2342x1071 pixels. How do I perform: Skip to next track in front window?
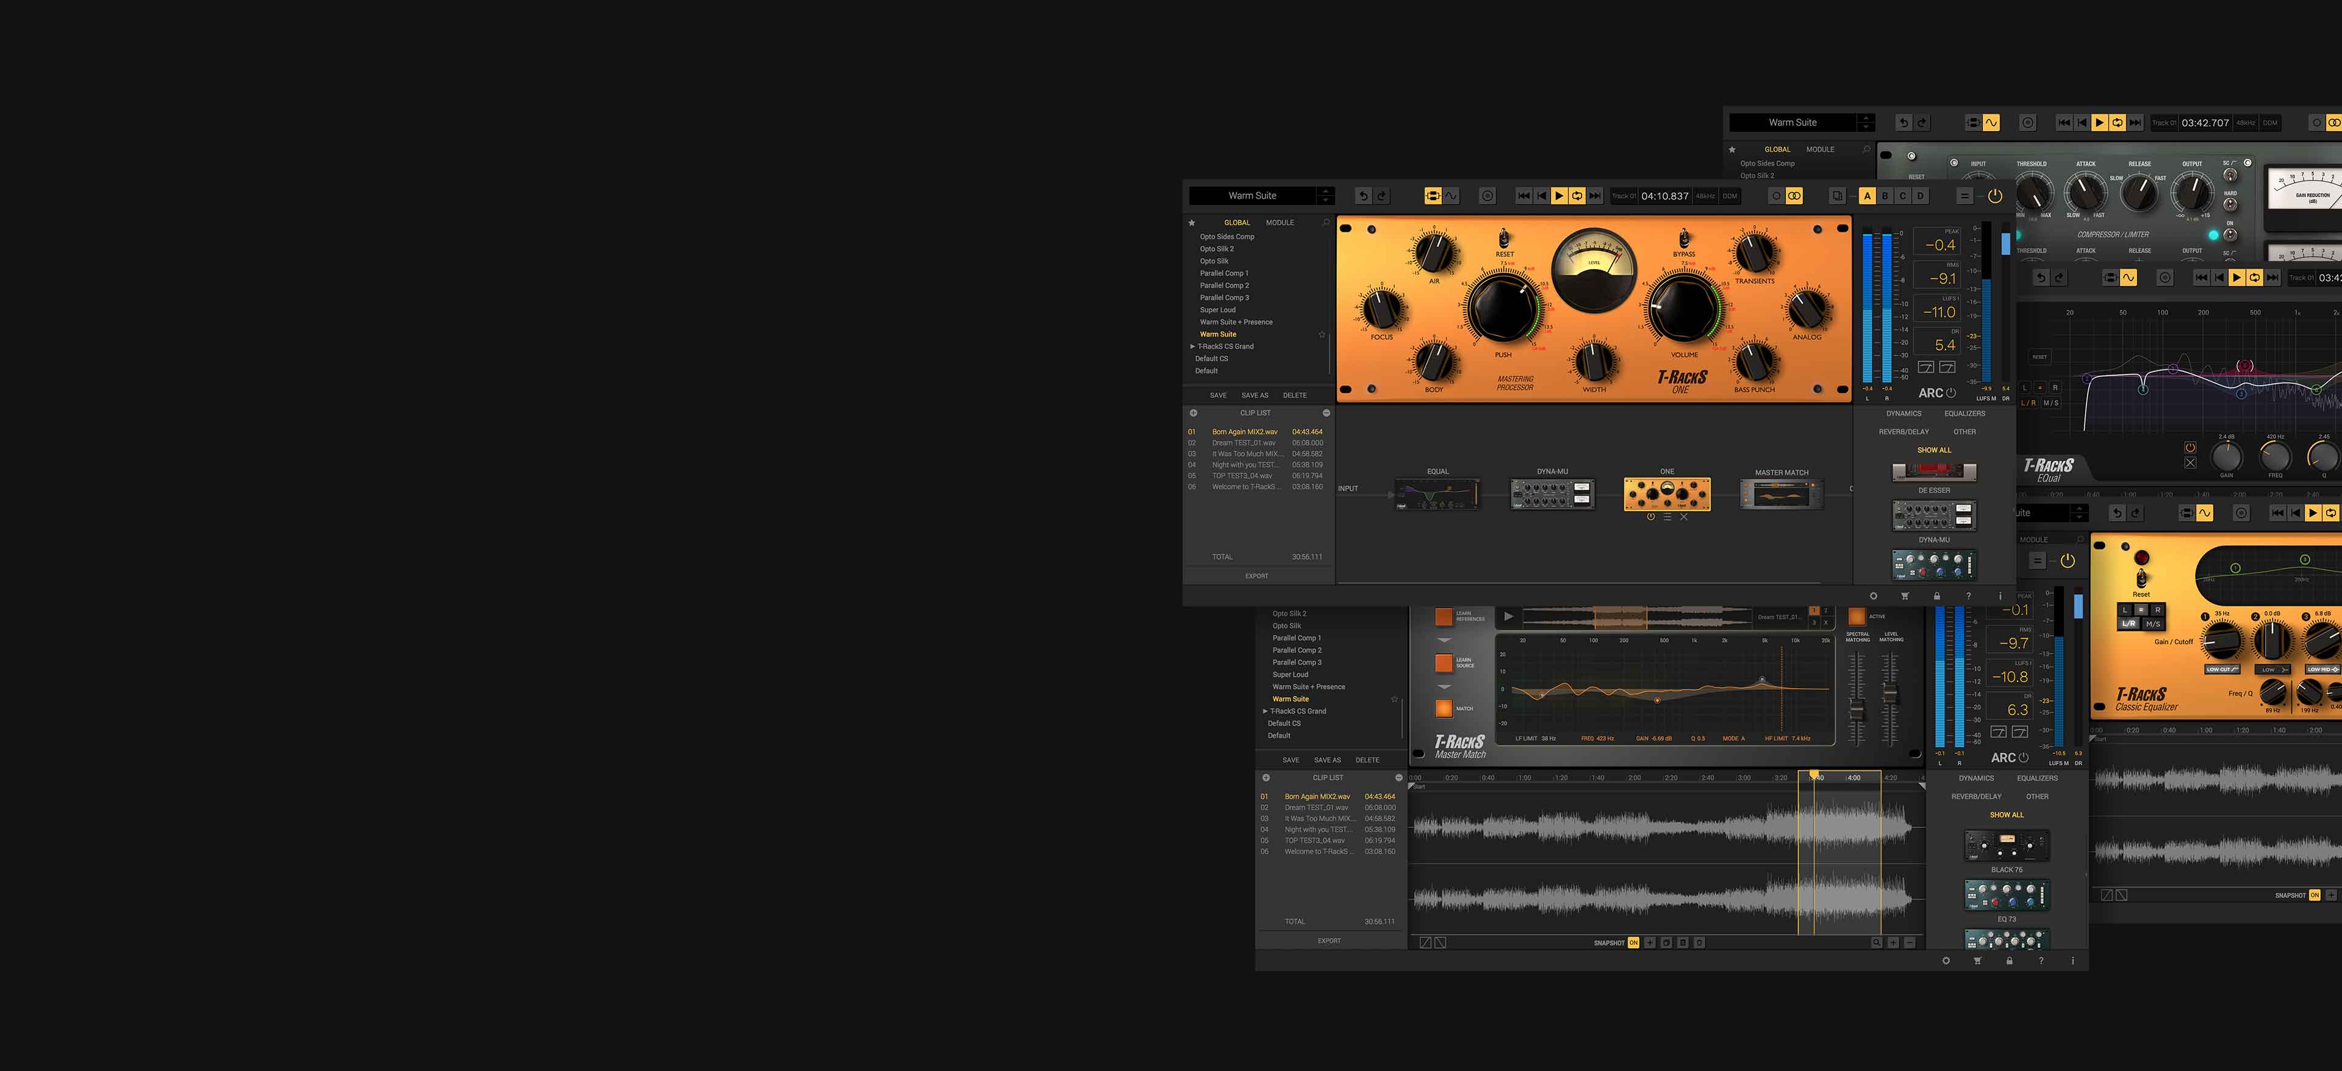point(1595,195)
